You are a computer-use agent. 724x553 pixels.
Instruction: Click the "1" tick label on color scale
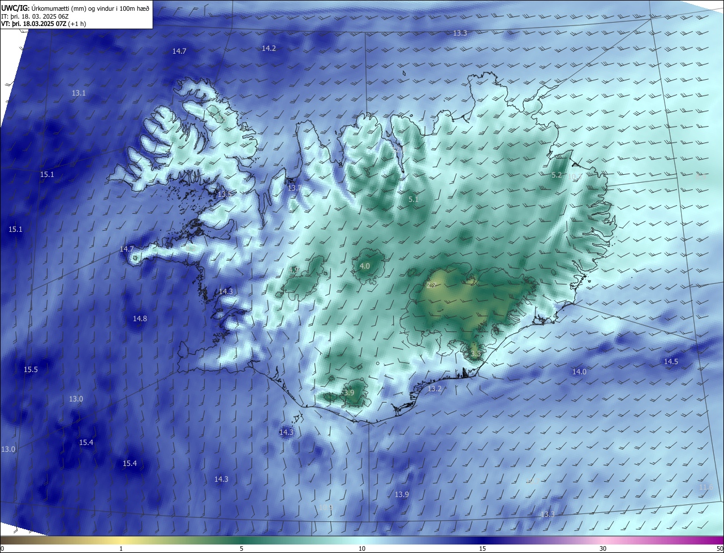(x=121, y=548)
